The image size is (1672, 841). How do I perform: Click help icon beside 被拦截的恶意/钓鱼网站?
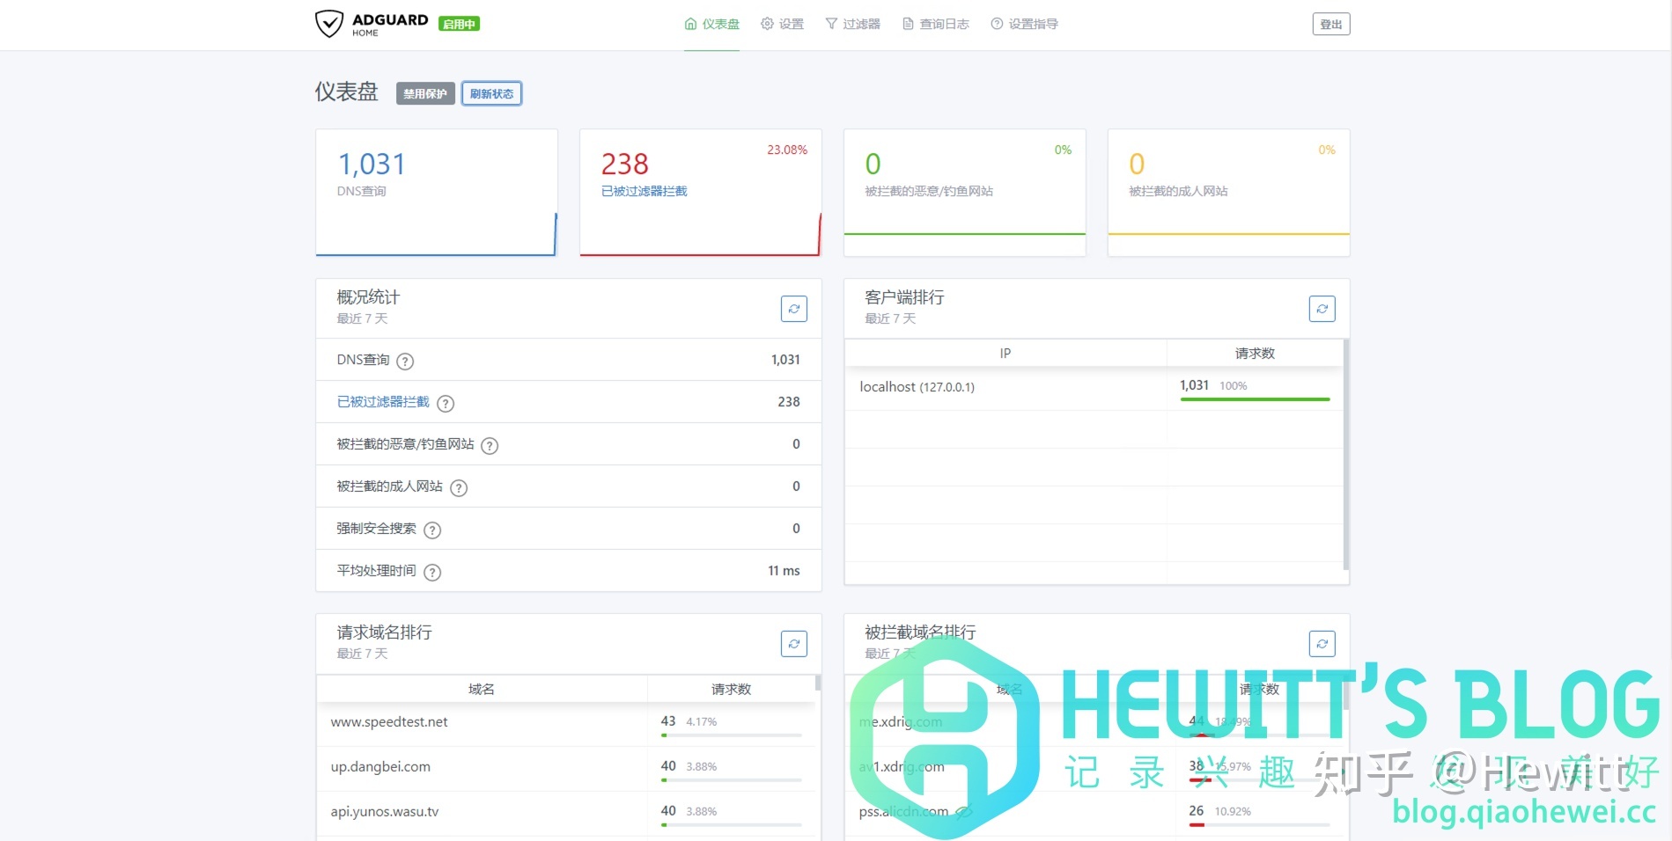point(490,446)
